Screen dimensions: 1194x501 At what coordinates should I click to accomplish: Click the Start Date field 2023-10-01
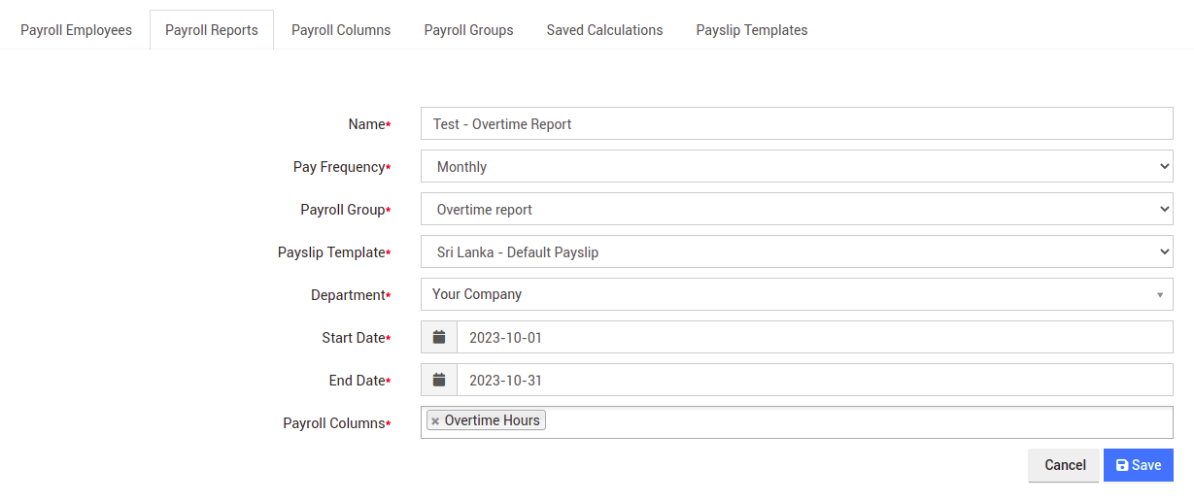click(815, 338)
